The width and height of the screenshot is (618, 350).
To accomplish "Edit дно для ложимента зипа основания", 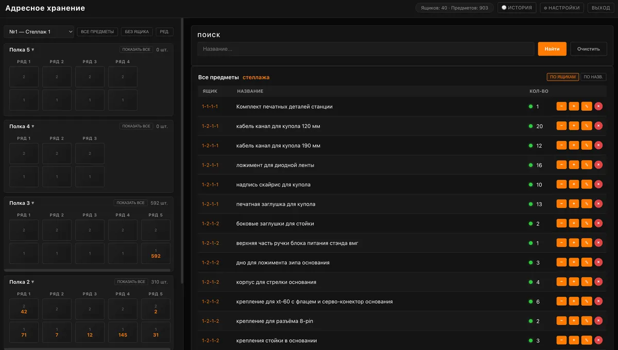I will point(587,262).
